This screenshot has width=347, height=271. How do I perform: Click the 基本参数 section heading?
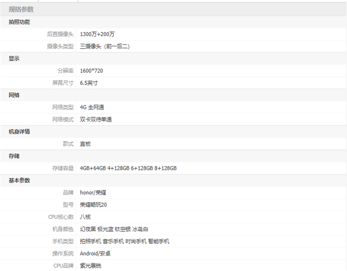(x=19, y=180)
